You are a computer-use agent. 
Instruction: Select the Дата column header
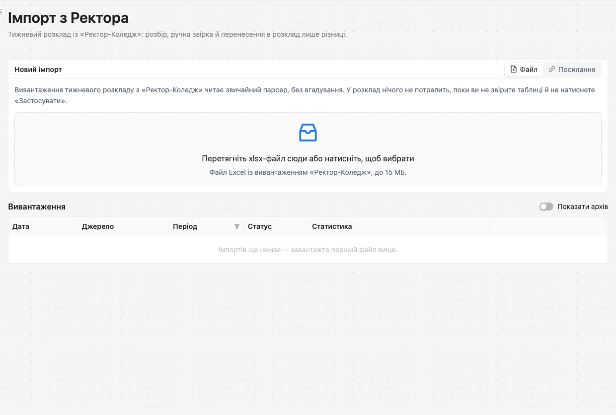[43, 226]
